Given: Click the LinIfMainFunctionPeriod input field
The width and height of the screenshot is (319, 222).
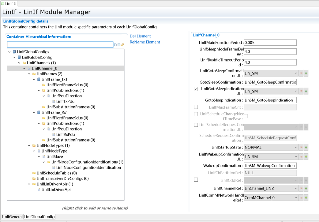Looking at the screenshot, I should click(x=270, y=43).
